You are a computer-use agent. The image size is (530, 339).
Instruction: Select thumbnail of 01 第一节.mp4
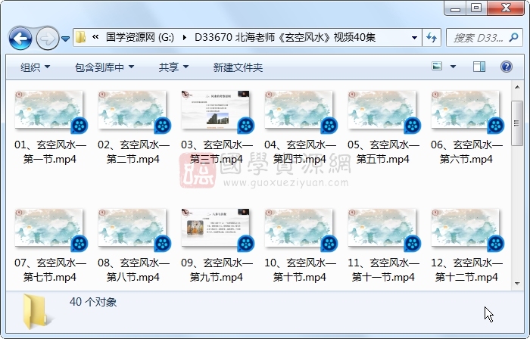[x=51, y=113]
